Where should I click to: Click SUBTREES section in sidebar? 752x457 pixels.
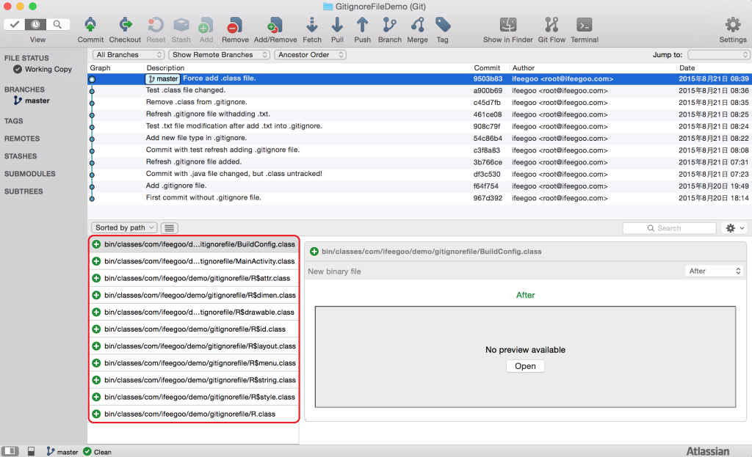pyautogui.click(x=23, y=191)
